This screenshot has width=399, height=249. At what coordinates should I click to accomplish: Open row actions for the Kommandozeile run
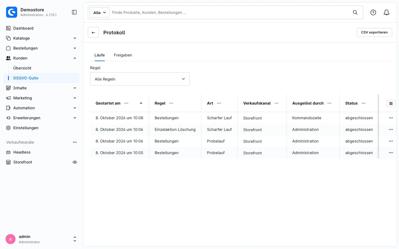(x=391, y=118)
